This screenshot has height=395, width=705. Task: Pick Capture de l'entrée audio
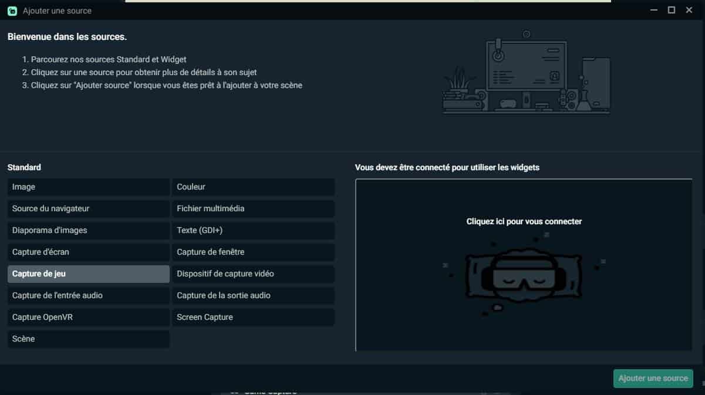tap(88, 295)
